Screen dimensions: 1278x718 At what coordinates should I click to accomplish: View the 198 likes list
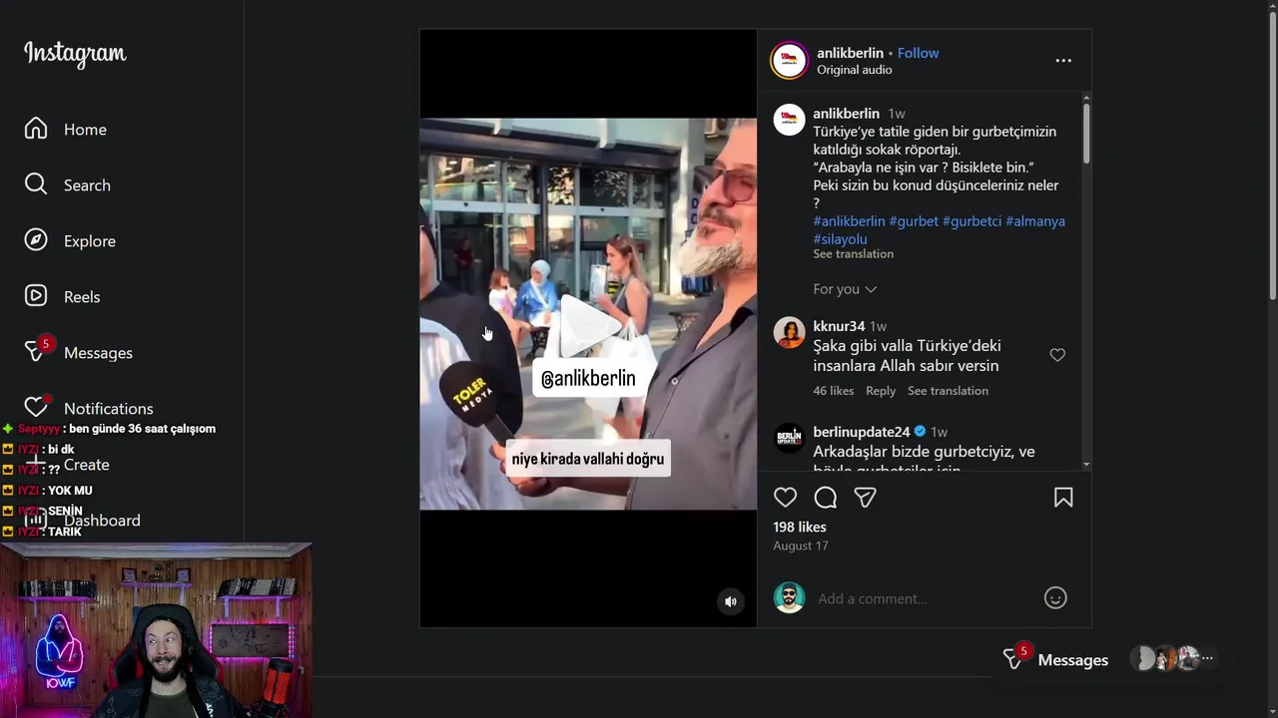tap(799, 528)
